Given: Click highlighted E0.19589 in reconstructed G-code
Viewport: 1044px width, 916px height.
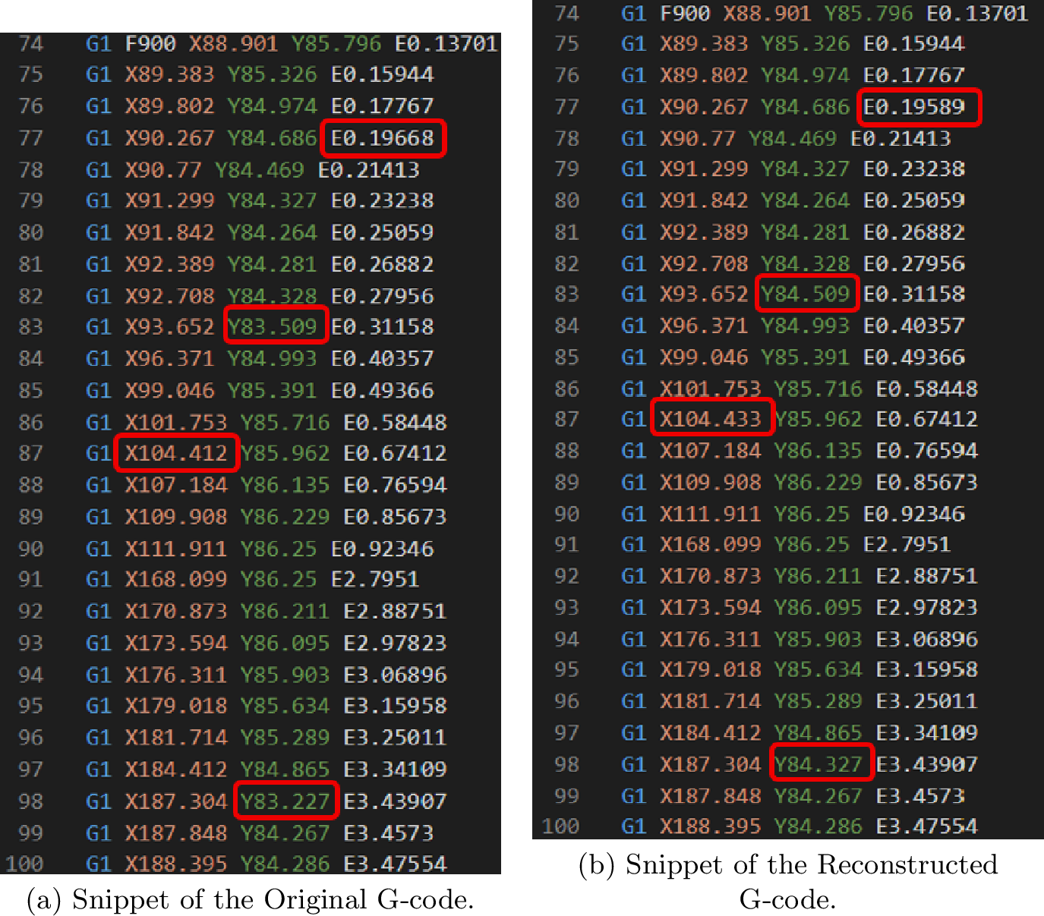Looking at the screenshot, I should point(919,106).
